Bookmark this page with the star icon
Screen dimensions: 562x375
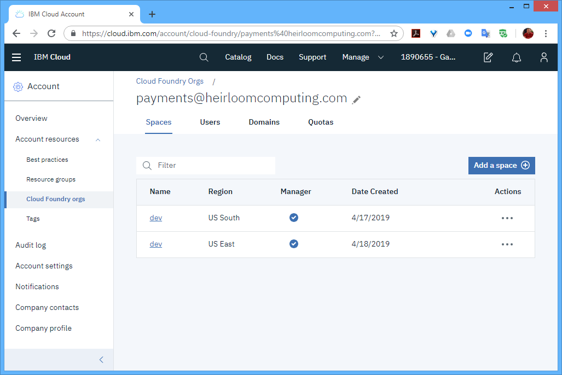point(394,34)
